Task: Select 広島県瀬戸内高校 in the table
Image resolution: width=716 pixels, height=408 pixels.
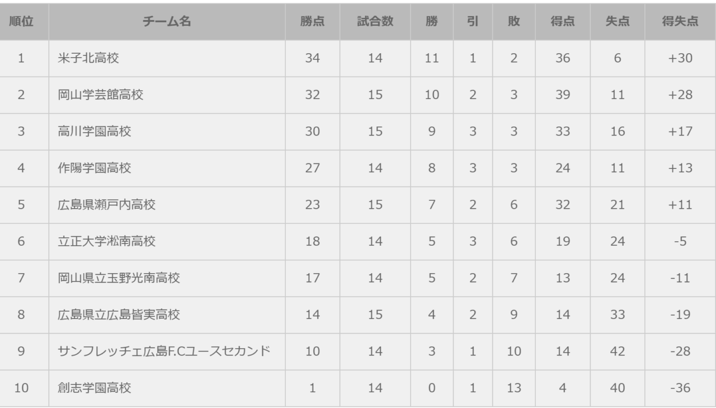Action: coord(107,205)
